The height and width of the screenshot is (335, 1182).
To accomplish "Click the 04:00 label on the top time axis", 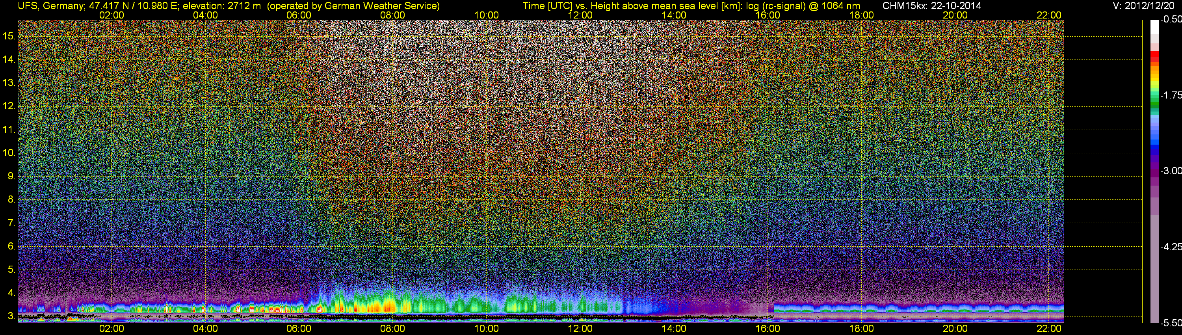I will pyautogui.click(x=205, y=15).
